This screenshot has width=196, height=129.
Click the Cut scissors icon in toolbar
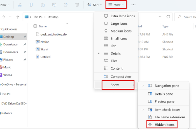coord(20,5)
